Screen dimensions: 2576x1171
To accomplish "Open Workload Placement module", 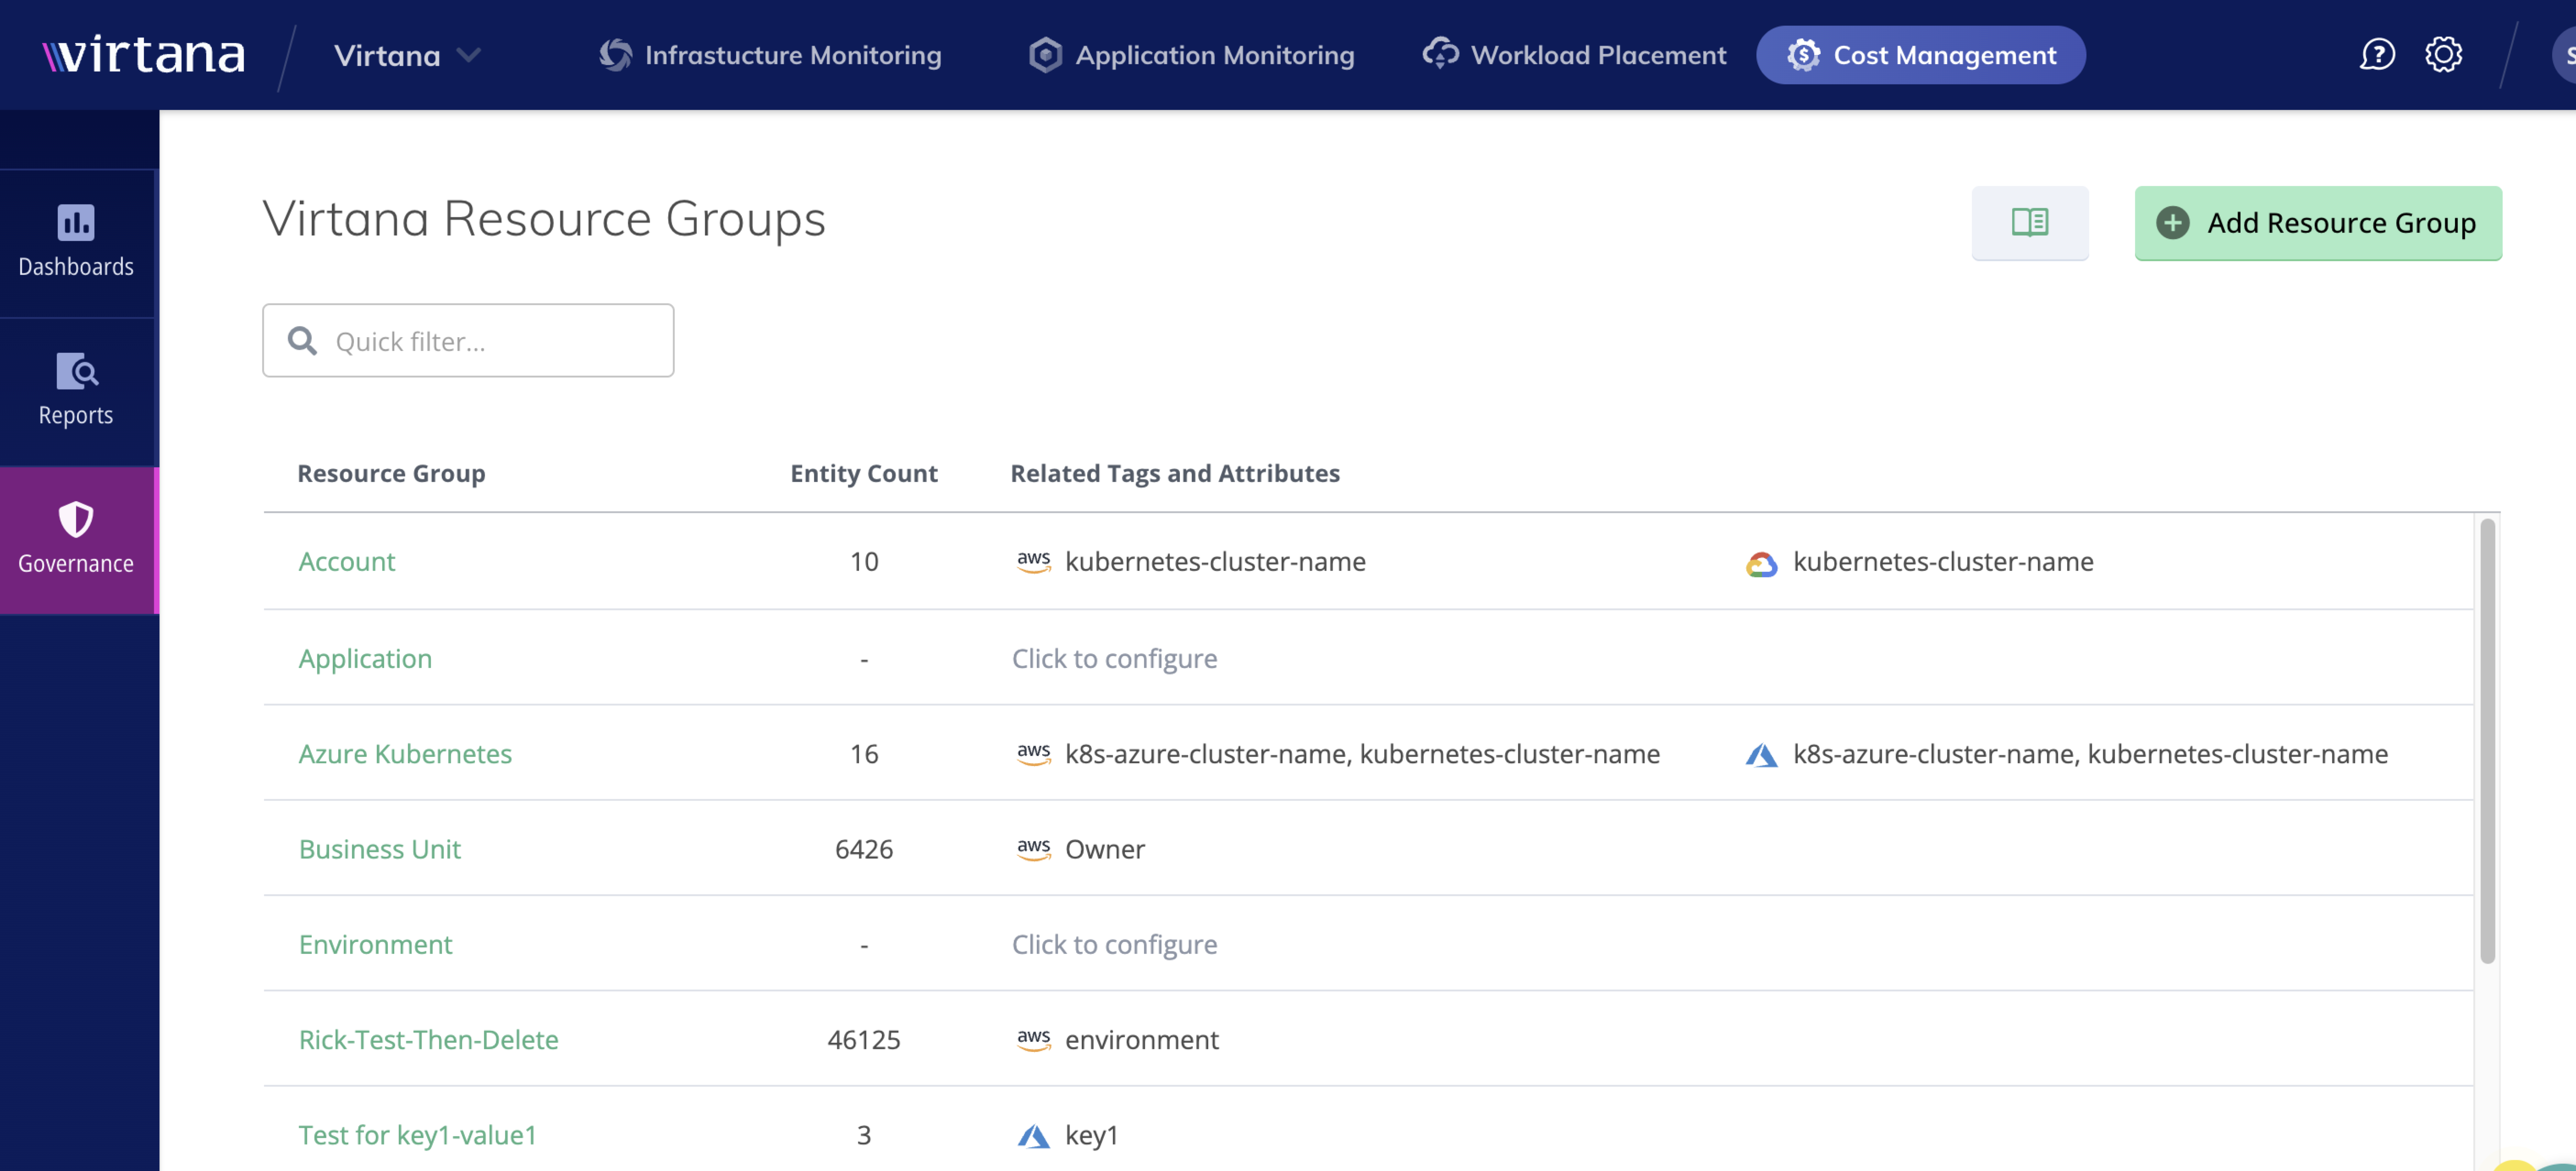I will 1575,55.
